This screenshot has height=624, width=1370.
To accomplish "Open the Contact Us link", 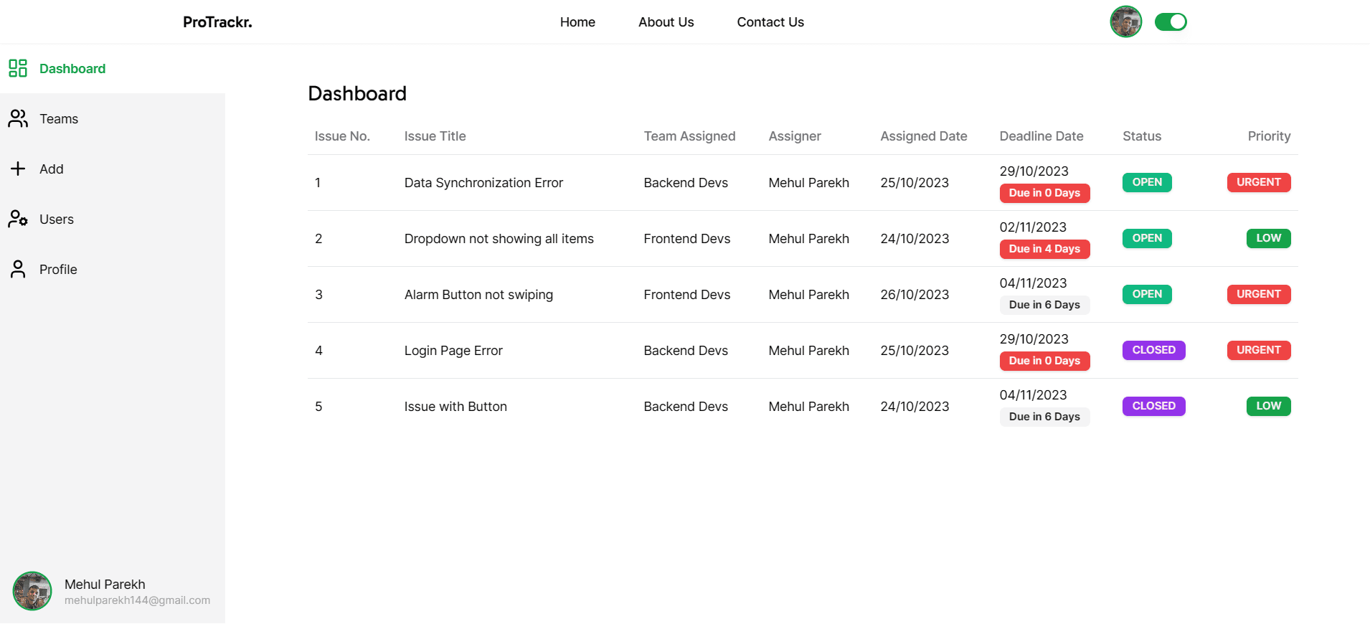I will click(x=770, y=22).
